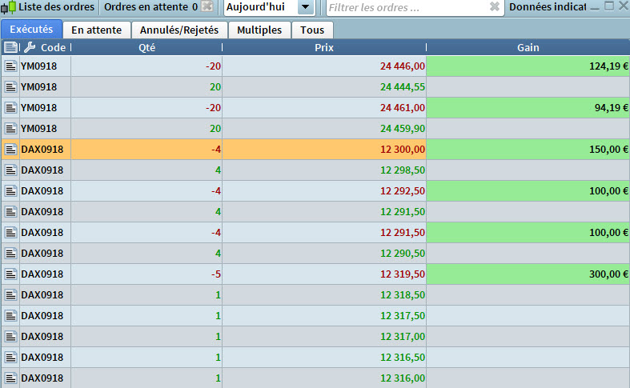Open details icon for YM0918 at 24 459,90

(x=10, y=129)
